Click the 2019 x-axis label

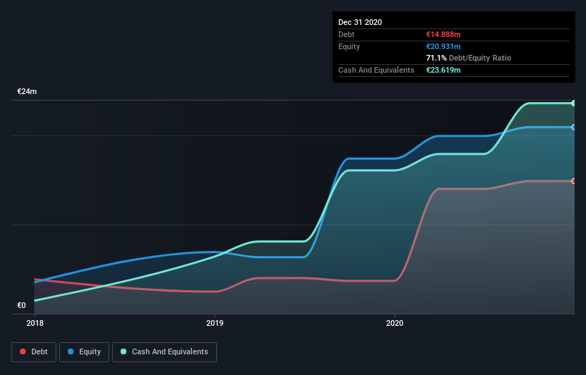215,323
